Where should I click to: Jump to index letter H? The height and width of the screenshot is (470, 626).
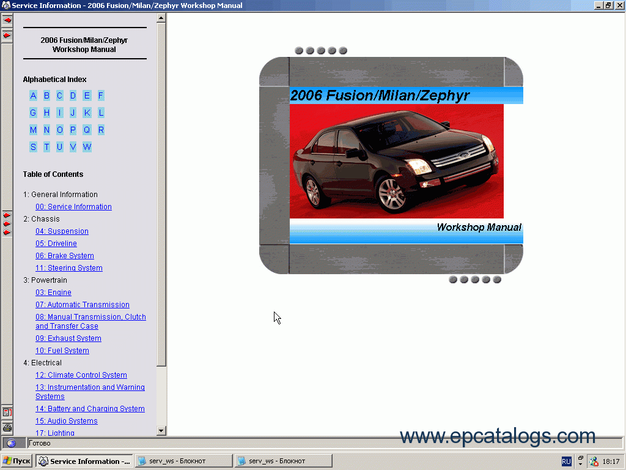(46, 113)
